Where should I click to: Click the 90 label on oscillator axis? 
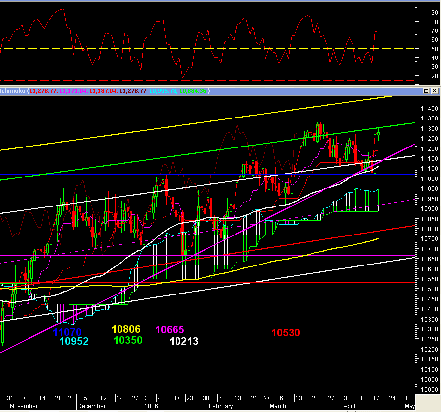[435, 13]
